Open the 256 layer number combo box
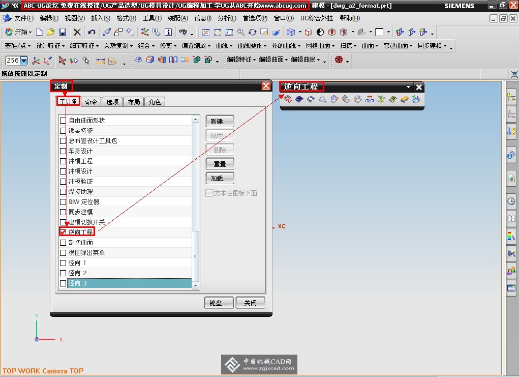Viewport: 519px width, 377px height. (17, 61)
